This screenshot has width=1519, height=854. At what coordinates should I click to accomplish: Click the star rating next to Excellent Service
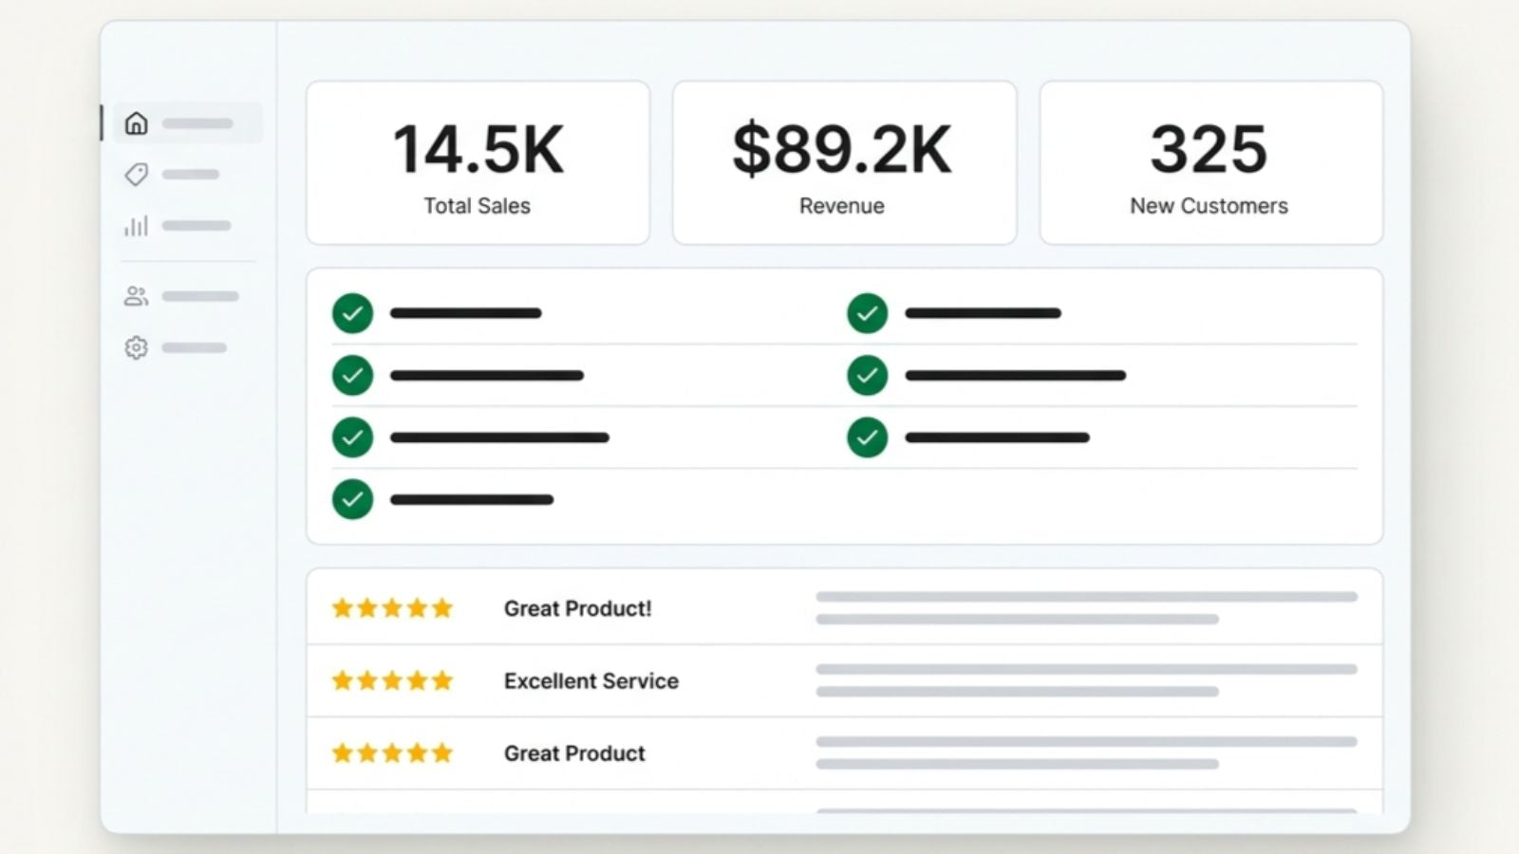pyautogui.click(x=392, y=680)
